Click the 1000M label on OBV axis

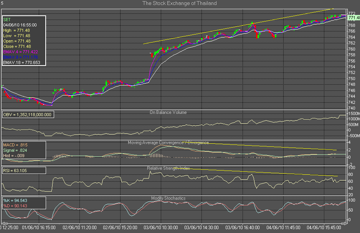point(354,119)
